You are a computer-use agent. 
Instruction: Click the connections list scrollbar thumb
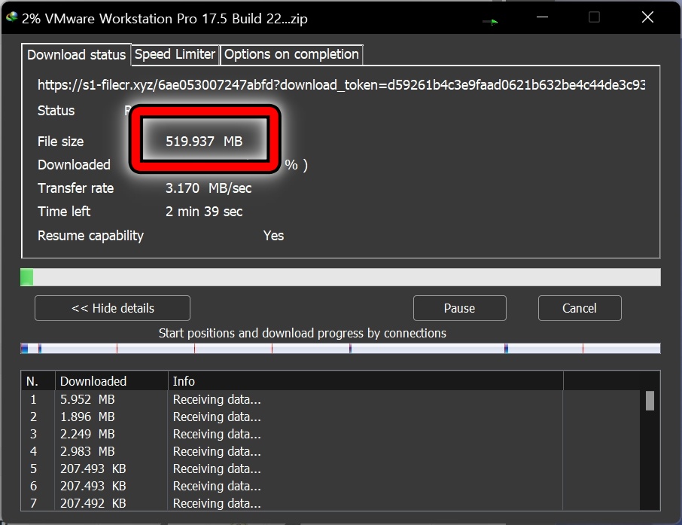(x=650, y=401)
